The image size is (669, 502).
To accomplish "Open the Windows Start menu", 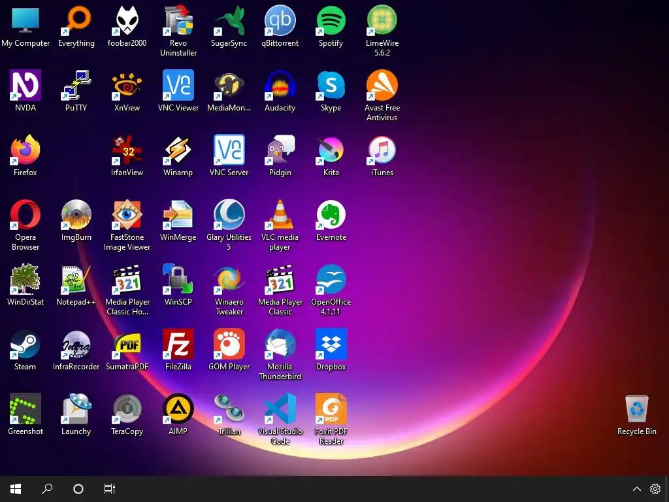I will [x=16, y=489].
